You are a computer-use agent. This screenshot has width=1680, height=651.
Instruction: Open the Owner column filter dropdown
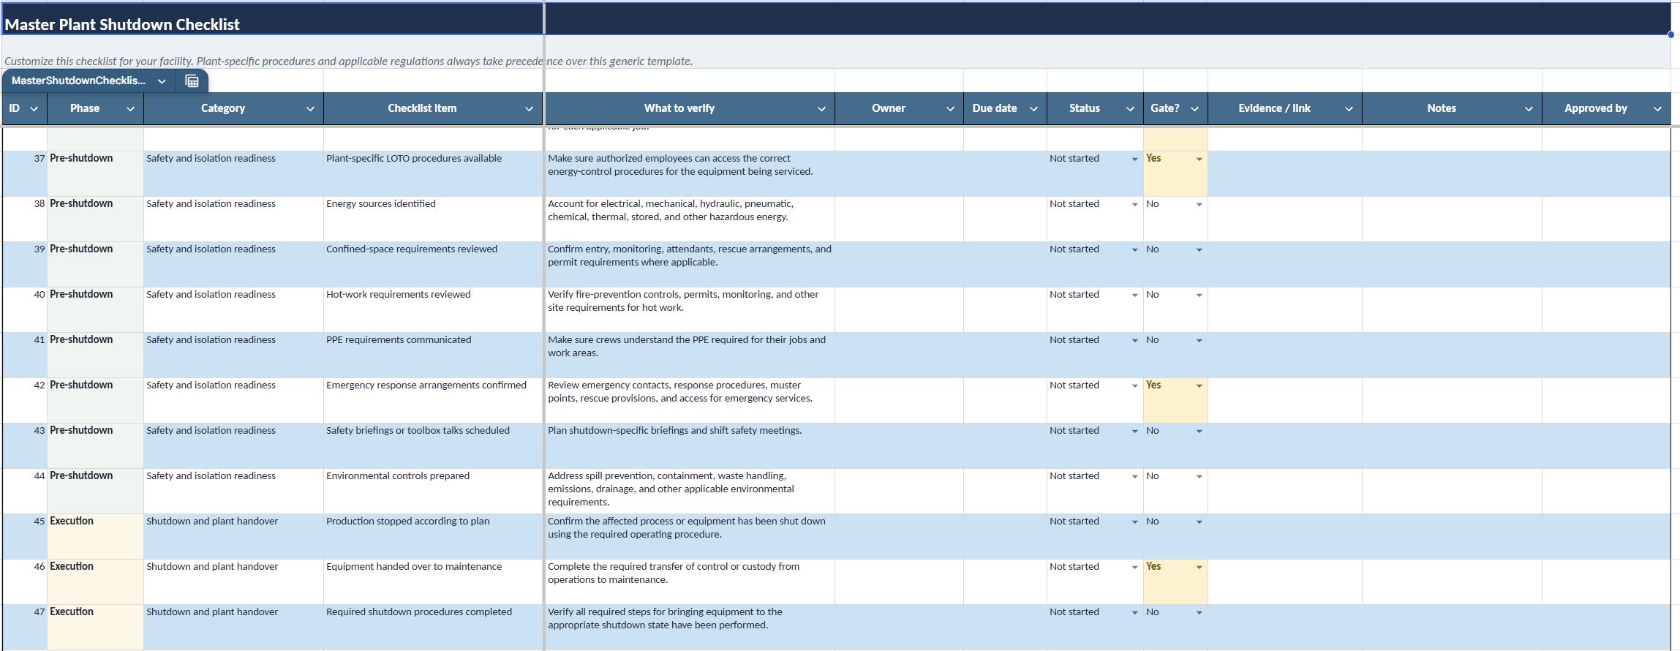point(950,109)
